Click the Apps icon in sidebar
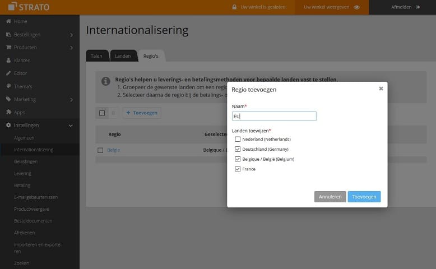Screen dimensions: 436x269 8,112
